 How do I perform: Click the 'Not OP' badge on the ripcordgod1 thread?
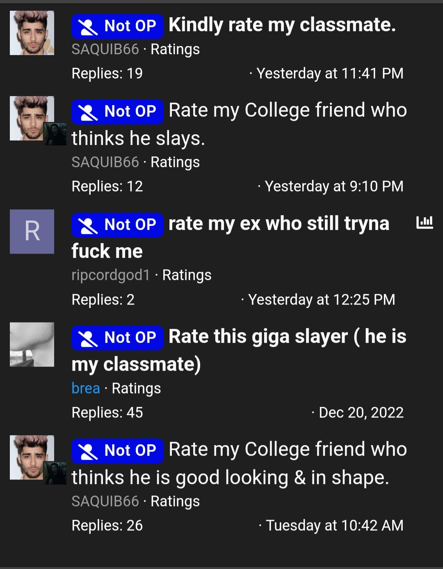pyautogui.click(x=117, y=225)
